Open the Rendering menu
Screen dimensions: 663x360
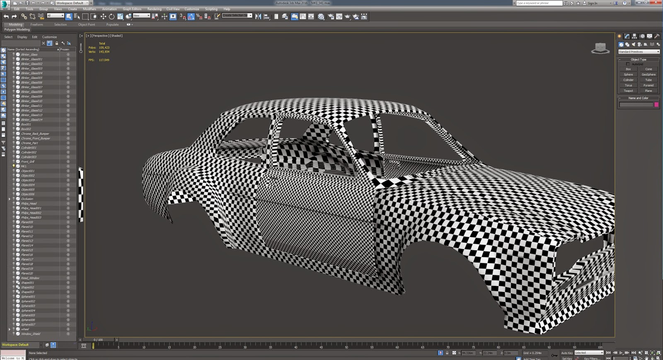154,9
